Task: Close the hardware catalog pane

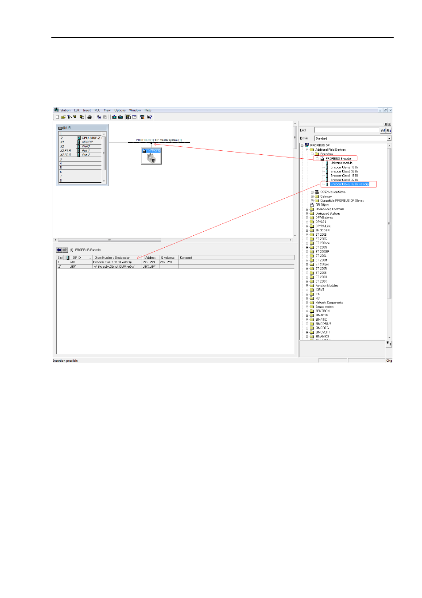Action: 390,124
